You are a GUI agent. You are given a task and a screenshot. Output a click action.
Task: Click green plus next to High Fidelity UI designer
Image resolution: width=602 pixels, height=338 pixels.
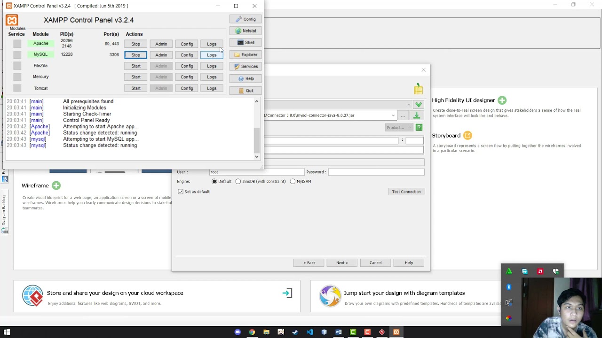coord(502,100)
